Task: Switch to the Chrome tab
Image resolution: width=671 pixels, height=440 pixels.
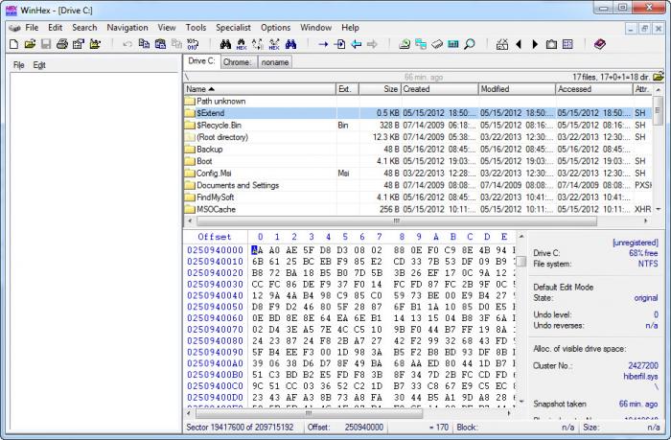Action: (239, 62)
